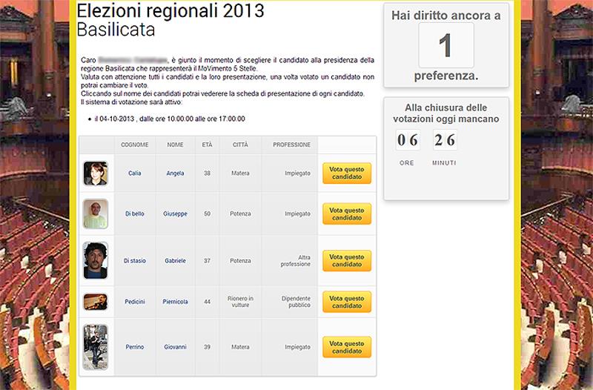
Task: Vote for candidate Perrino Giovanni
Action: (x=346, y=347)
